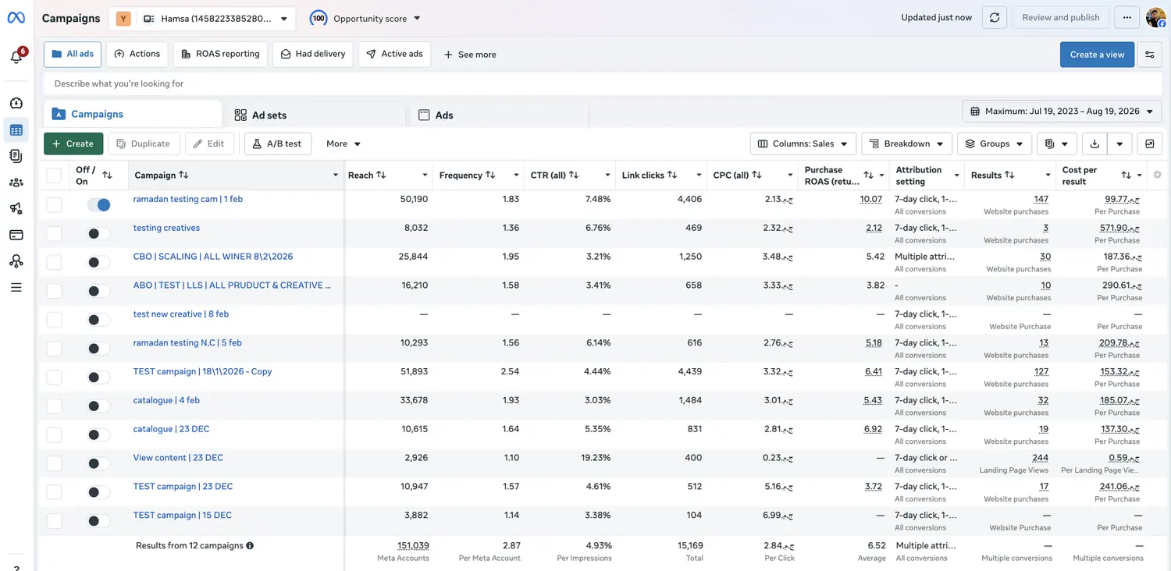This screenshot has height=571, width=1171.
Task: Open Advertising settings megaphone icon in sidebar
Action: pos(16,208)
